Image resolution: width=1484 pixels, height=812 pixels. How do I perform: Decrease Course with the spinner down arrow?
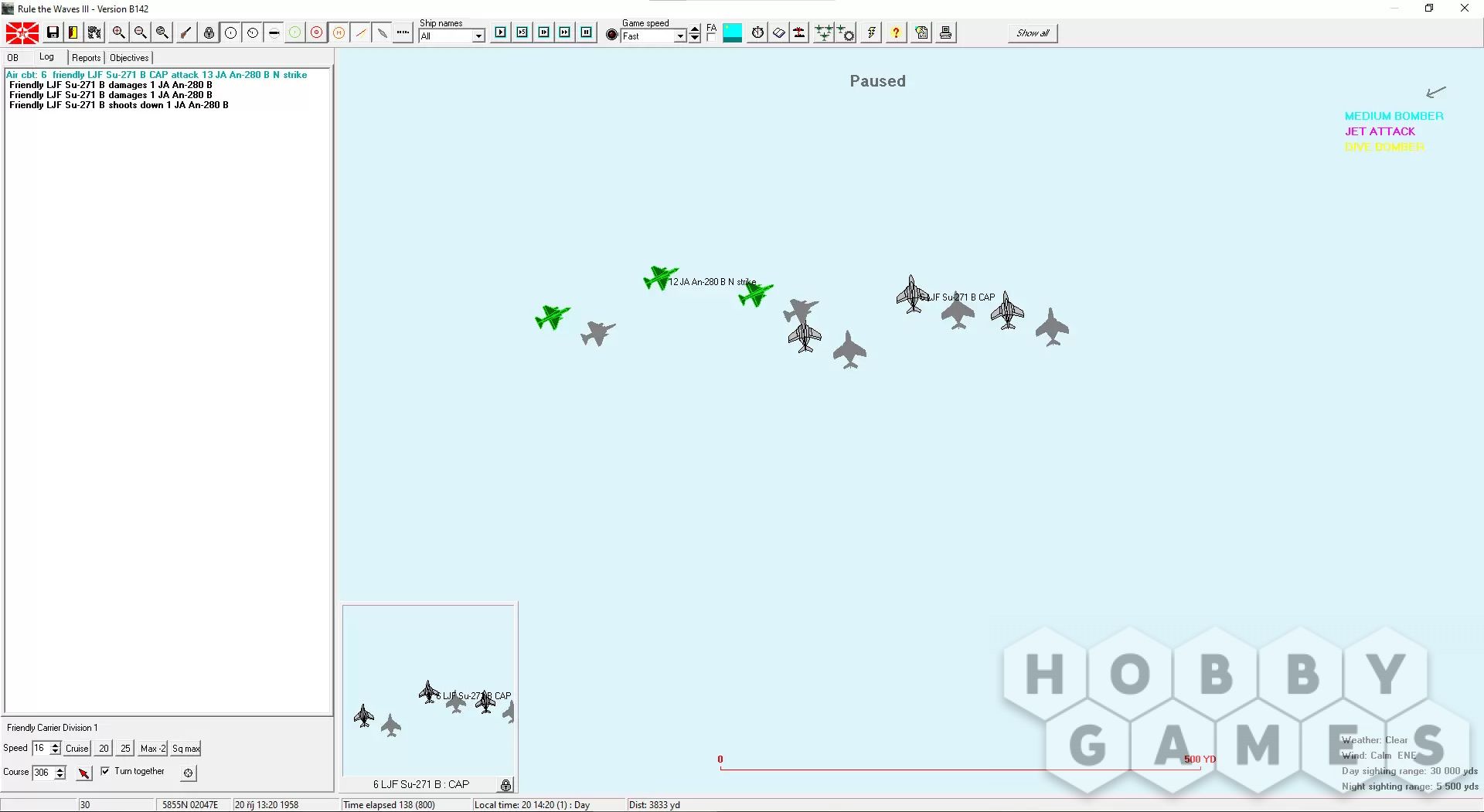[x=60, y=776]
